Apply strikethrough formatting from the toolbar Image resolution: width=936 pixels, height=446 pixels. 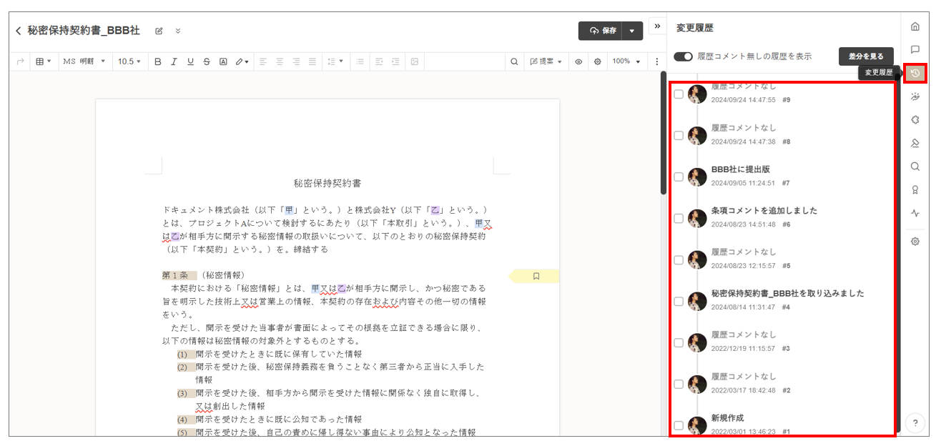(x=207, y=62)
